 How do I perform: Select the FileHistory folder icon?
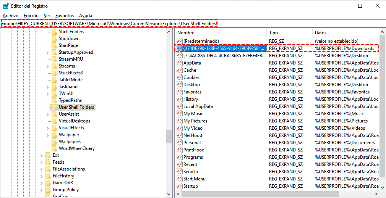48,176
